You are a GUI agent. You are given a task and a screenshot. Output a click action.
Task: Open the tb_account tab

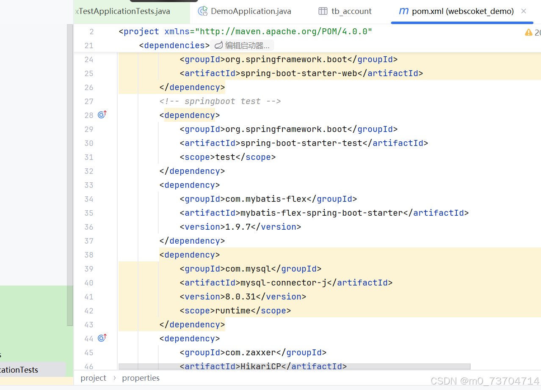point(351,11)
